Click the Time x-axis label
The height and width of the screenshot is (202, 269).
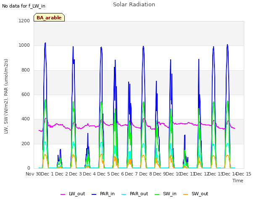238,181
